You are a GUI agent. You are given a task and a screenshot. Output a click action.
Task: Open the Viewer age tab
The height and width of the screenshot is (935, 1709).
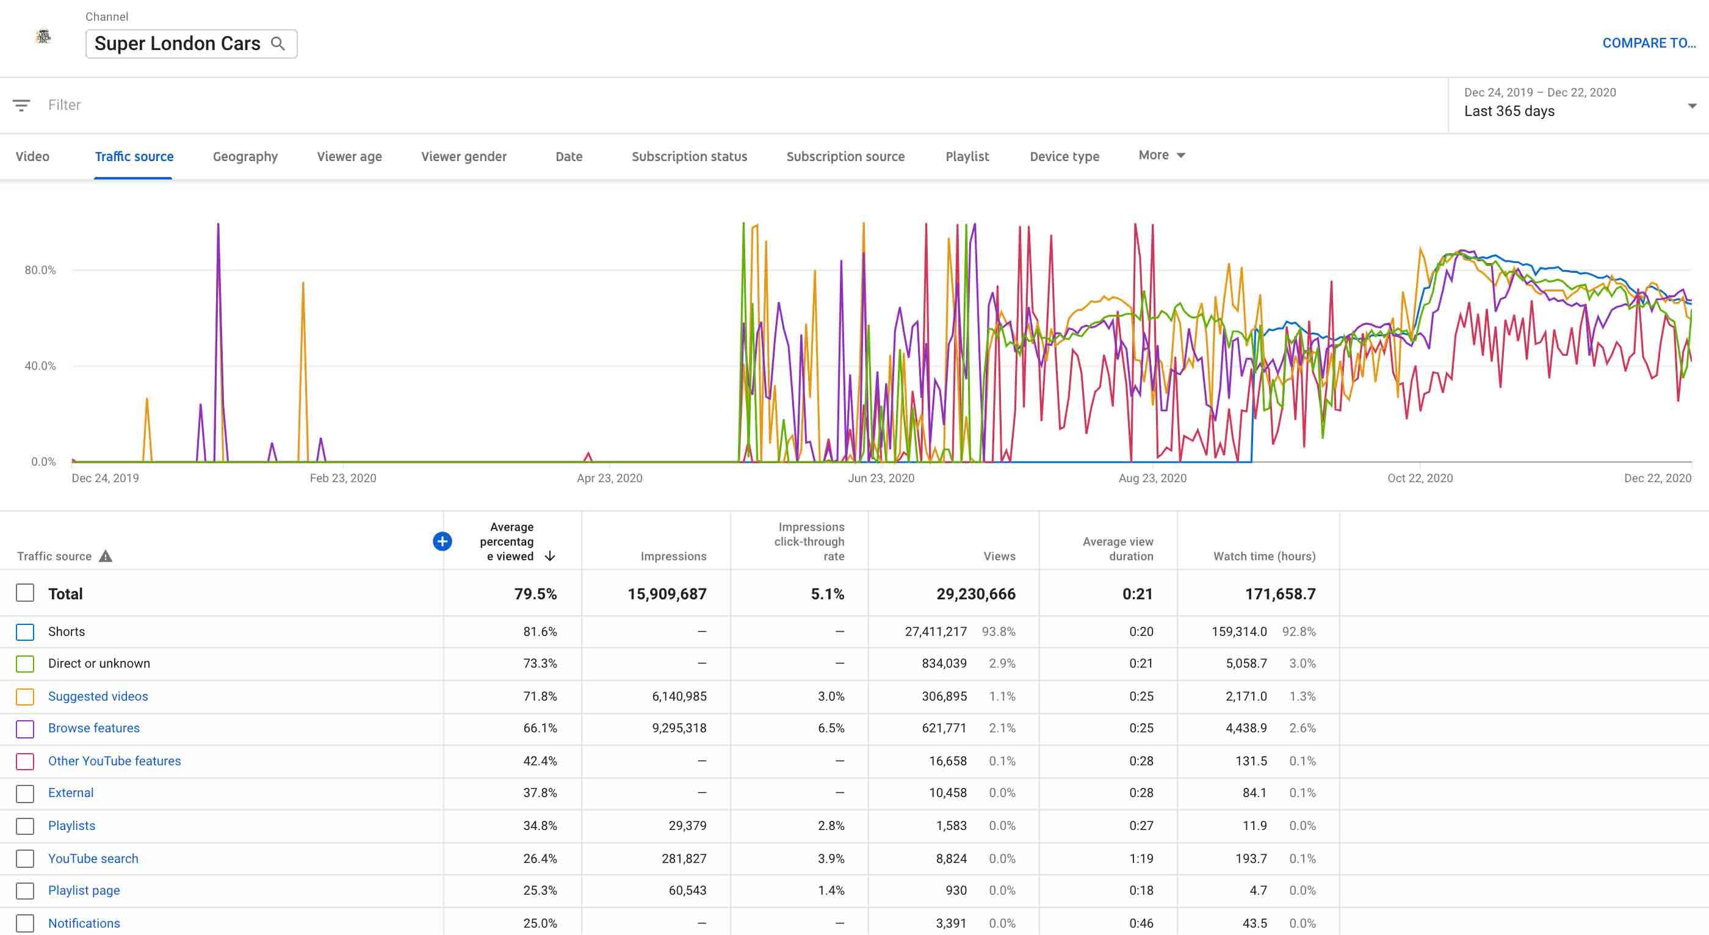click(350, 157)
